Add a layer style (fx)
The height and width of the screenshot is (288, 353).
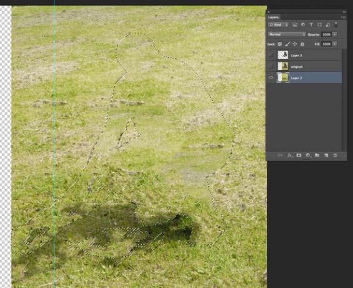pyautogui.click(x=290, y=155)
